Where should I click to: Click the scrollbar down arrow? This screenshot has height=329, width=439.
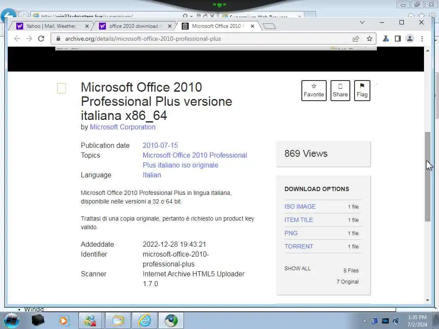pos(427,300)
